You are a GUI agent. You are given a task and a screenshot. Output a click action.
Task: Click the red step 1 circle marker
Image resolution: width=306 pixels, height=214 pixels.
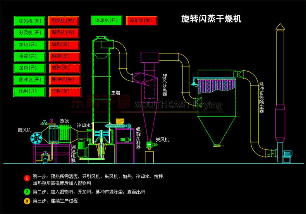[27, 178]
